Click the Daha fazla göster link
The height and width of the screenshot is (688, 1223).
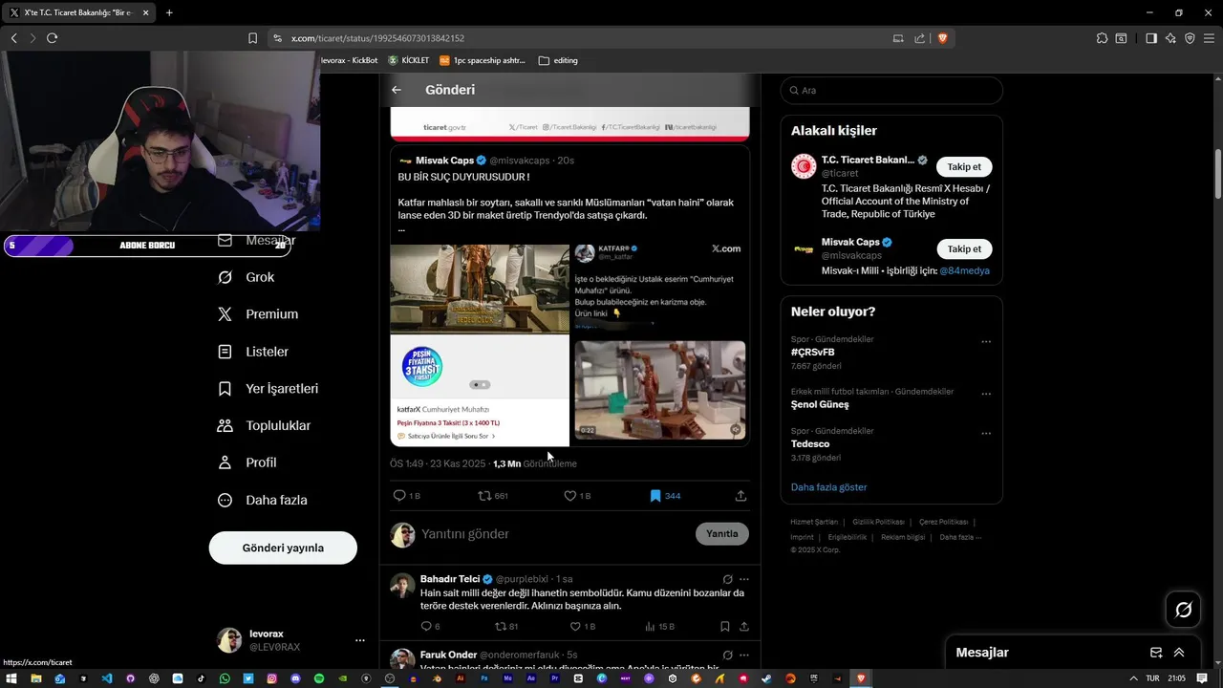coord(828,487)
